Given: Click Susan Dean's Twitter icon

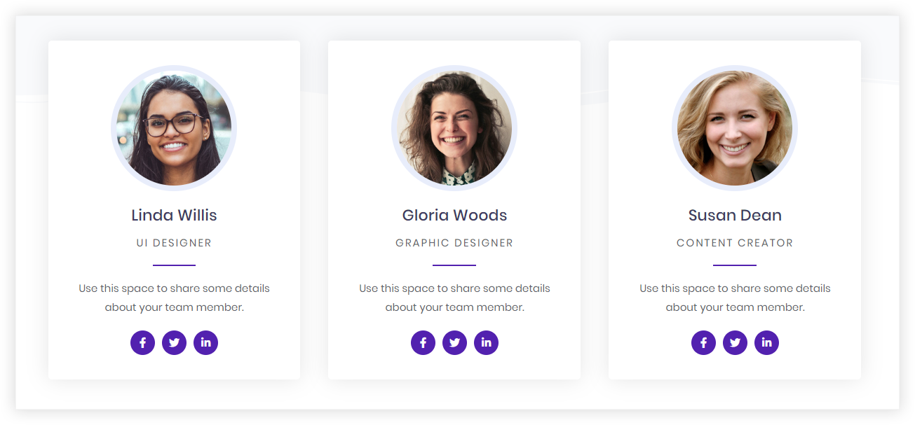Looking at the screenshot, I should click(x=735, y=342).
